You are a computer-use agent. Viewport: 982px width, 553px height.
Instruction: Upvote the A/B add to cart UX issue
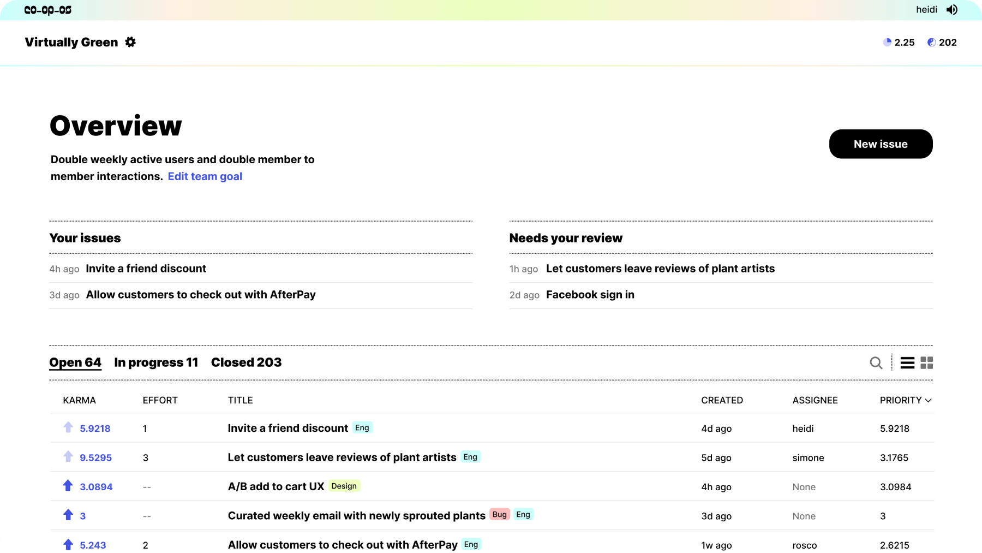[67, 485]
